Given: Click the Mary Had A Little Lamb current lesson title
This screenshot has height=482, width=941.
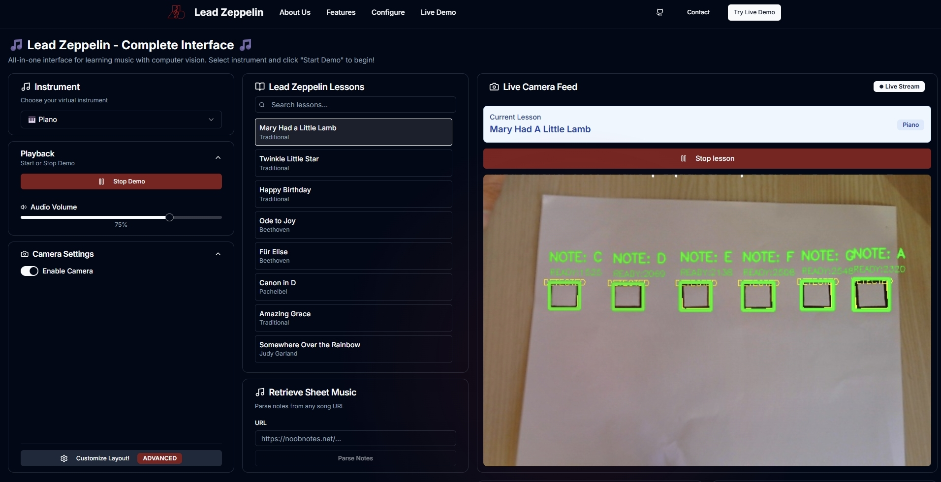Looking at the screenshot, I should click(x=540, y=129).
